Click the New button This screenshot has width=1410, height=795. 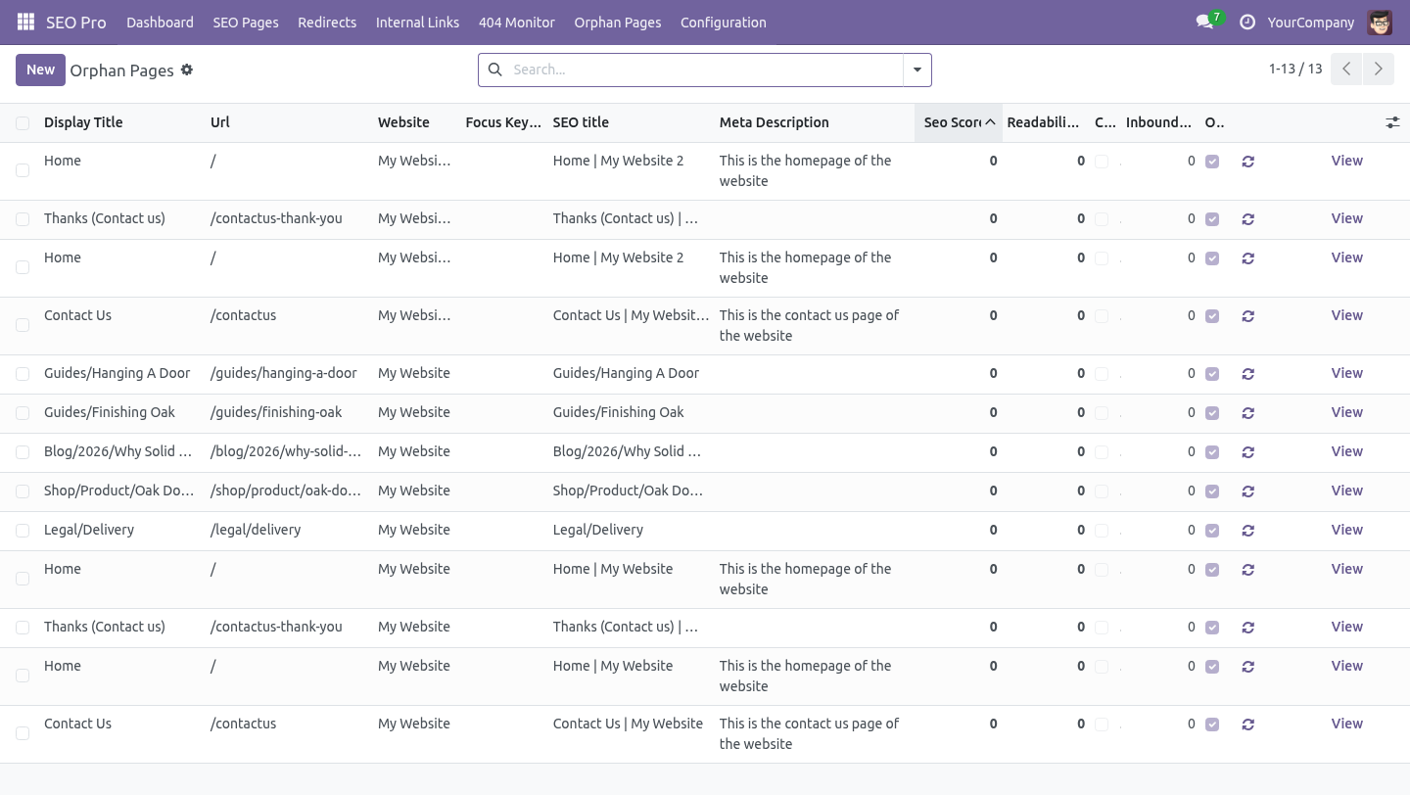point(40,70)
